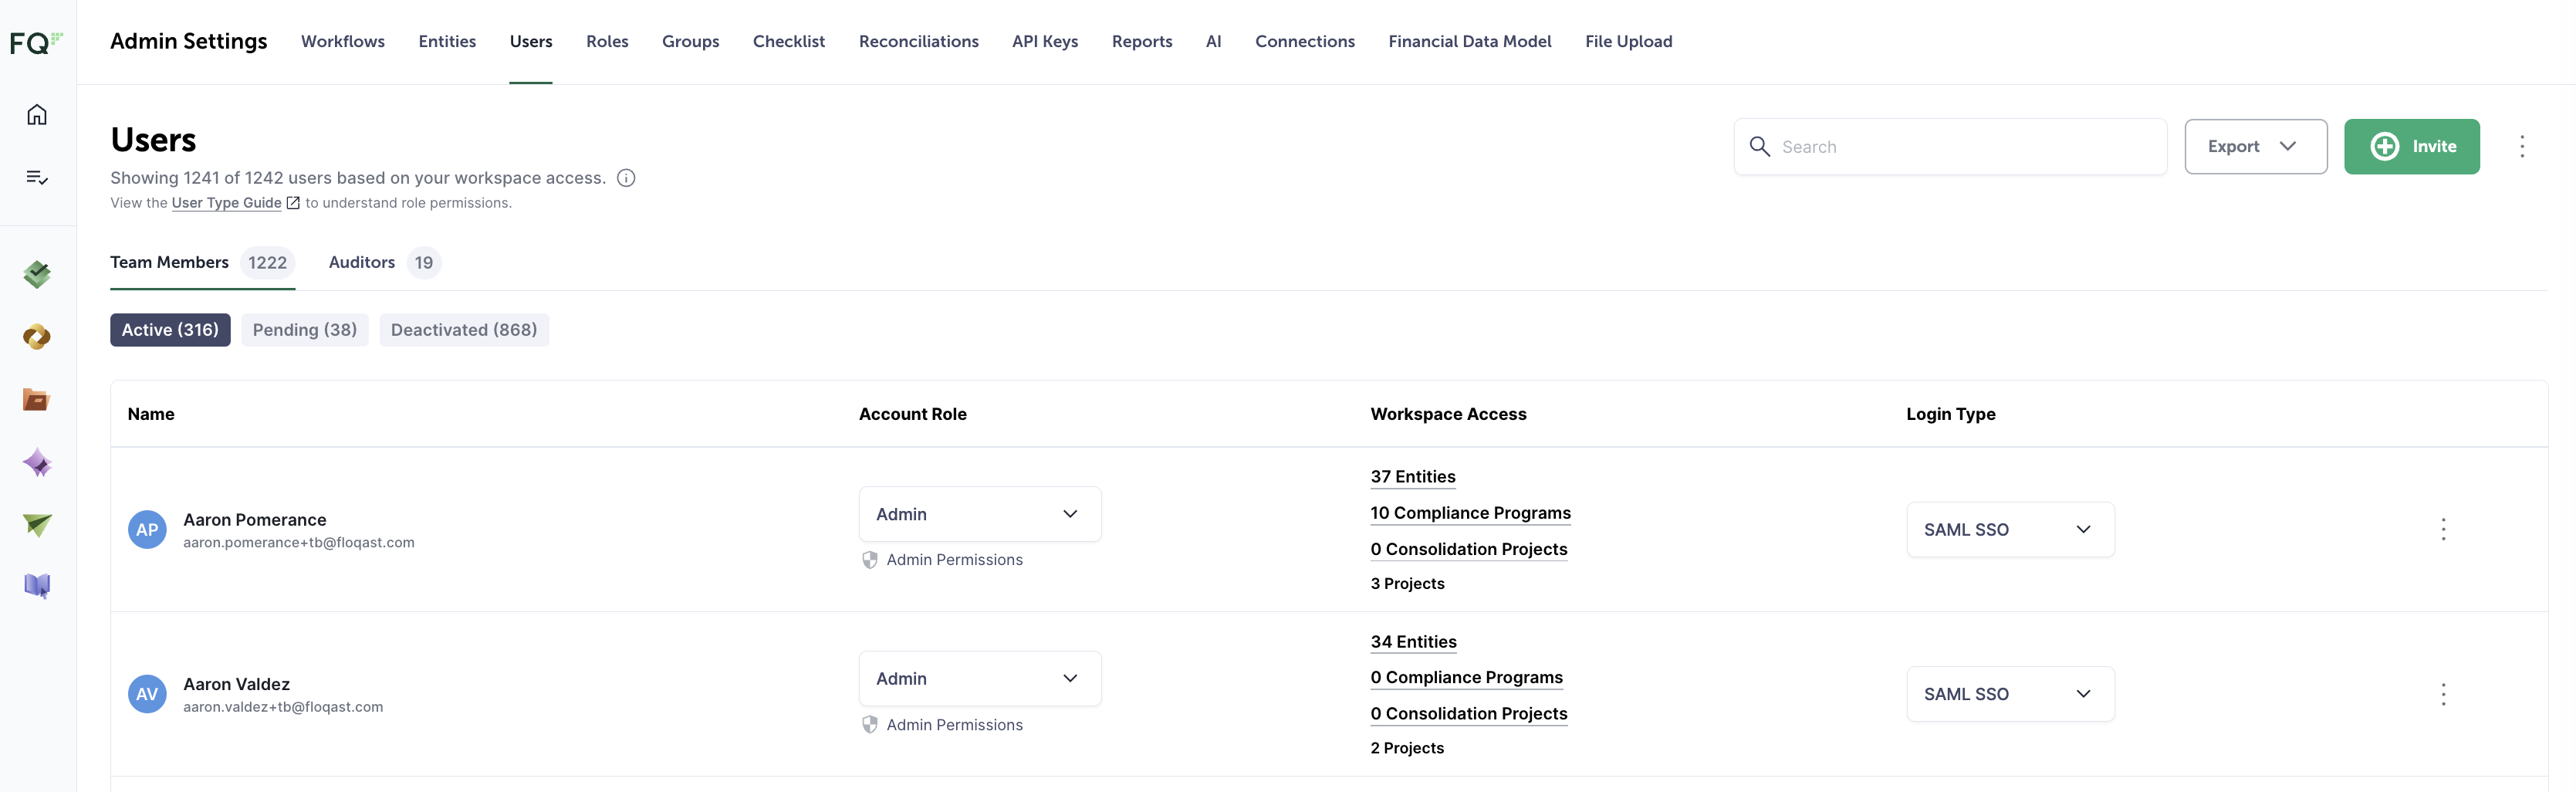Switch to the Auditors tab

pyautogui.click(x=384, y=263)
